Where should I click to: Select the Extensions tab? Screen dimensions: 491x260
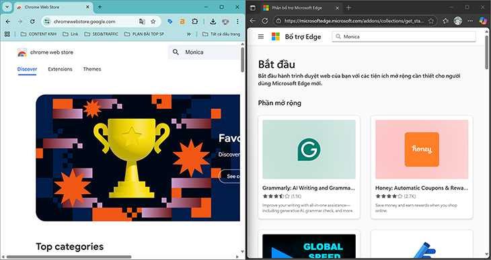(x=60, y=69)
